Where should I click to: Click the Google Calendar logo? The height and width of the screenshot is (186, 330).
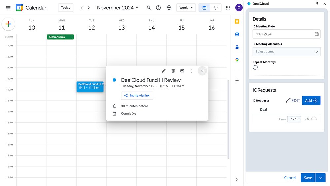[x=19, y=8]
